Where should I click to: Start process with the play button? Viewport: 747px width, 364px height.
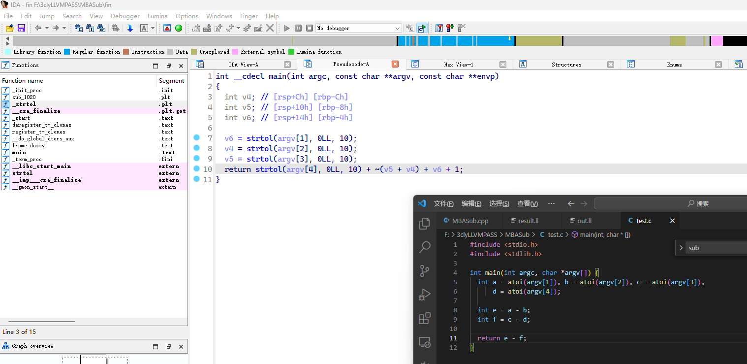pos(287,28)
